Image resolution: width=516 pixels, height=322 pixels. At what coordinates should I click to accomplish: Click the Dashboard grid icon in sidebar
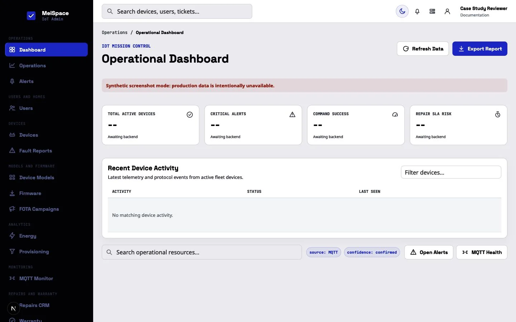pos(12,50)
